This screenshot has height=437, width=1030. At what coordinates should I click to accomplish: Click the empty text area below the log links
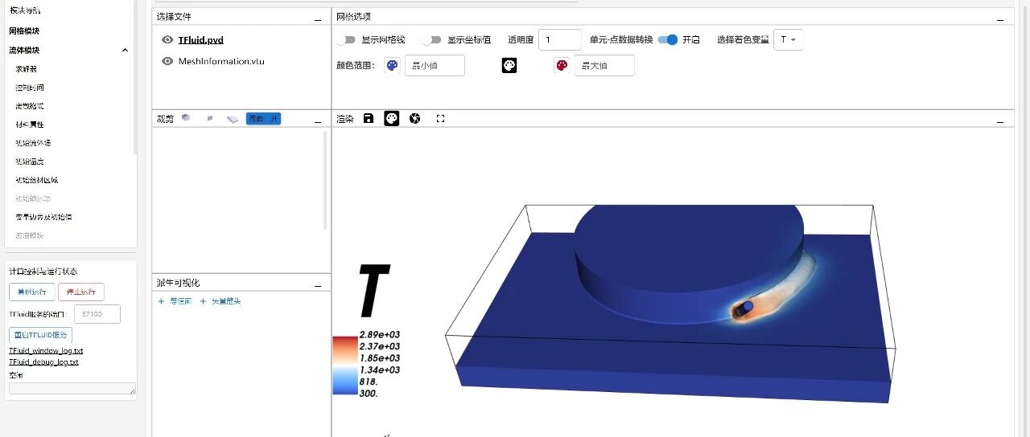[x=72, y=388]
